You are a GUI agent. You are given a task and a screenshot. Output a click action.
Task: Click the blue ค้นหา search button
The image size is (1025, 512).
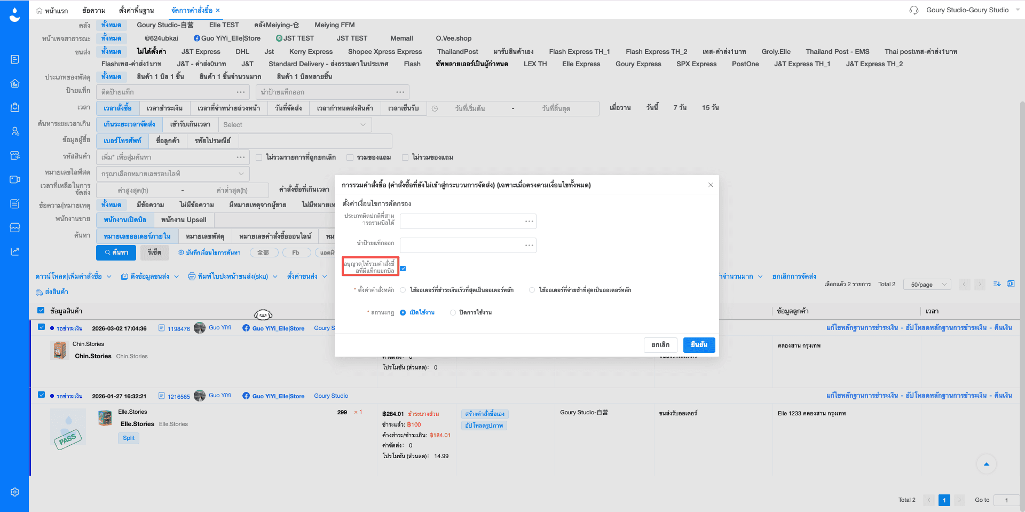coord(116,253)
